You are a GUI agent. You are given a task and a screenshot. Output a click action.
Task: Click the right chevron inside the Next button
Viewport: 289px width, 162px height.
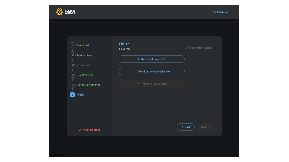pos(209,127)
